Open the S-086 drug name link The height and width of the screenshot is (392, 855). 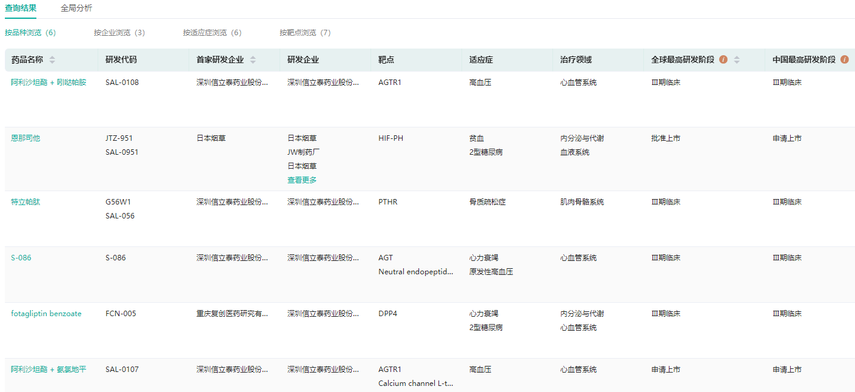pyautogui.click(x=21, y=258)
